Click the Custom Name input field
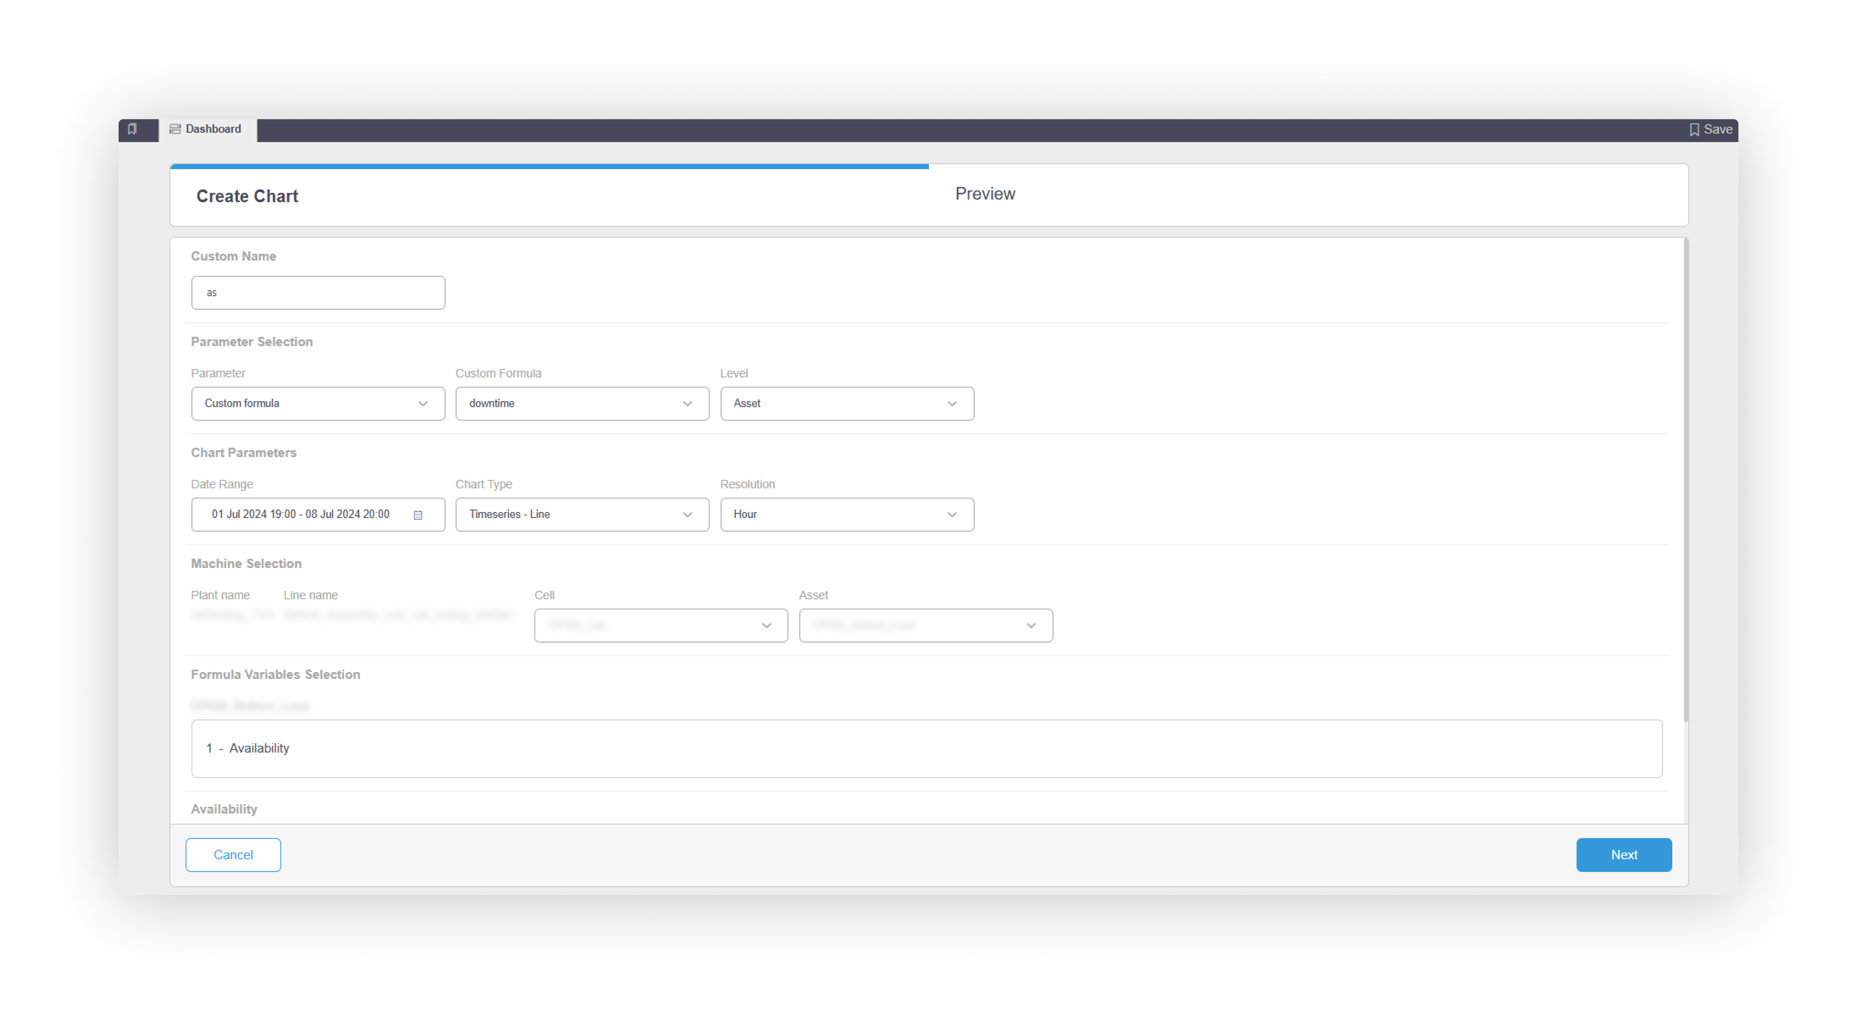 click(318, 293)
